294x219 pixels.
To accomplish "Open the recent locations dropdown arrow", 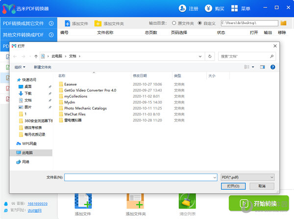I will coord(30,56).
